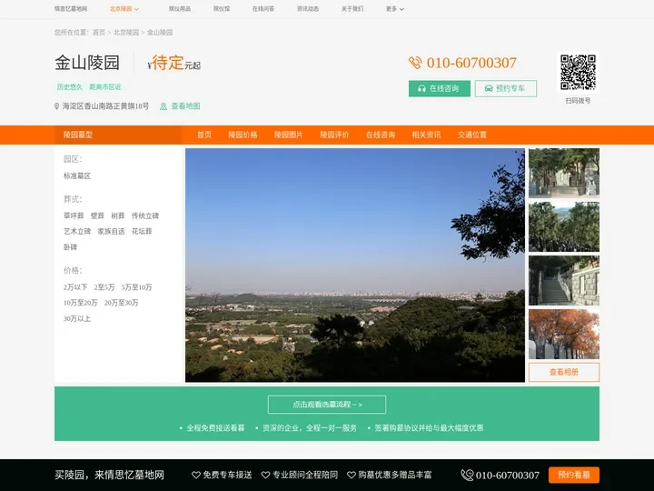Click the QR code for scan dialing
Screen dimensions: 654x491
click(578, 72)
